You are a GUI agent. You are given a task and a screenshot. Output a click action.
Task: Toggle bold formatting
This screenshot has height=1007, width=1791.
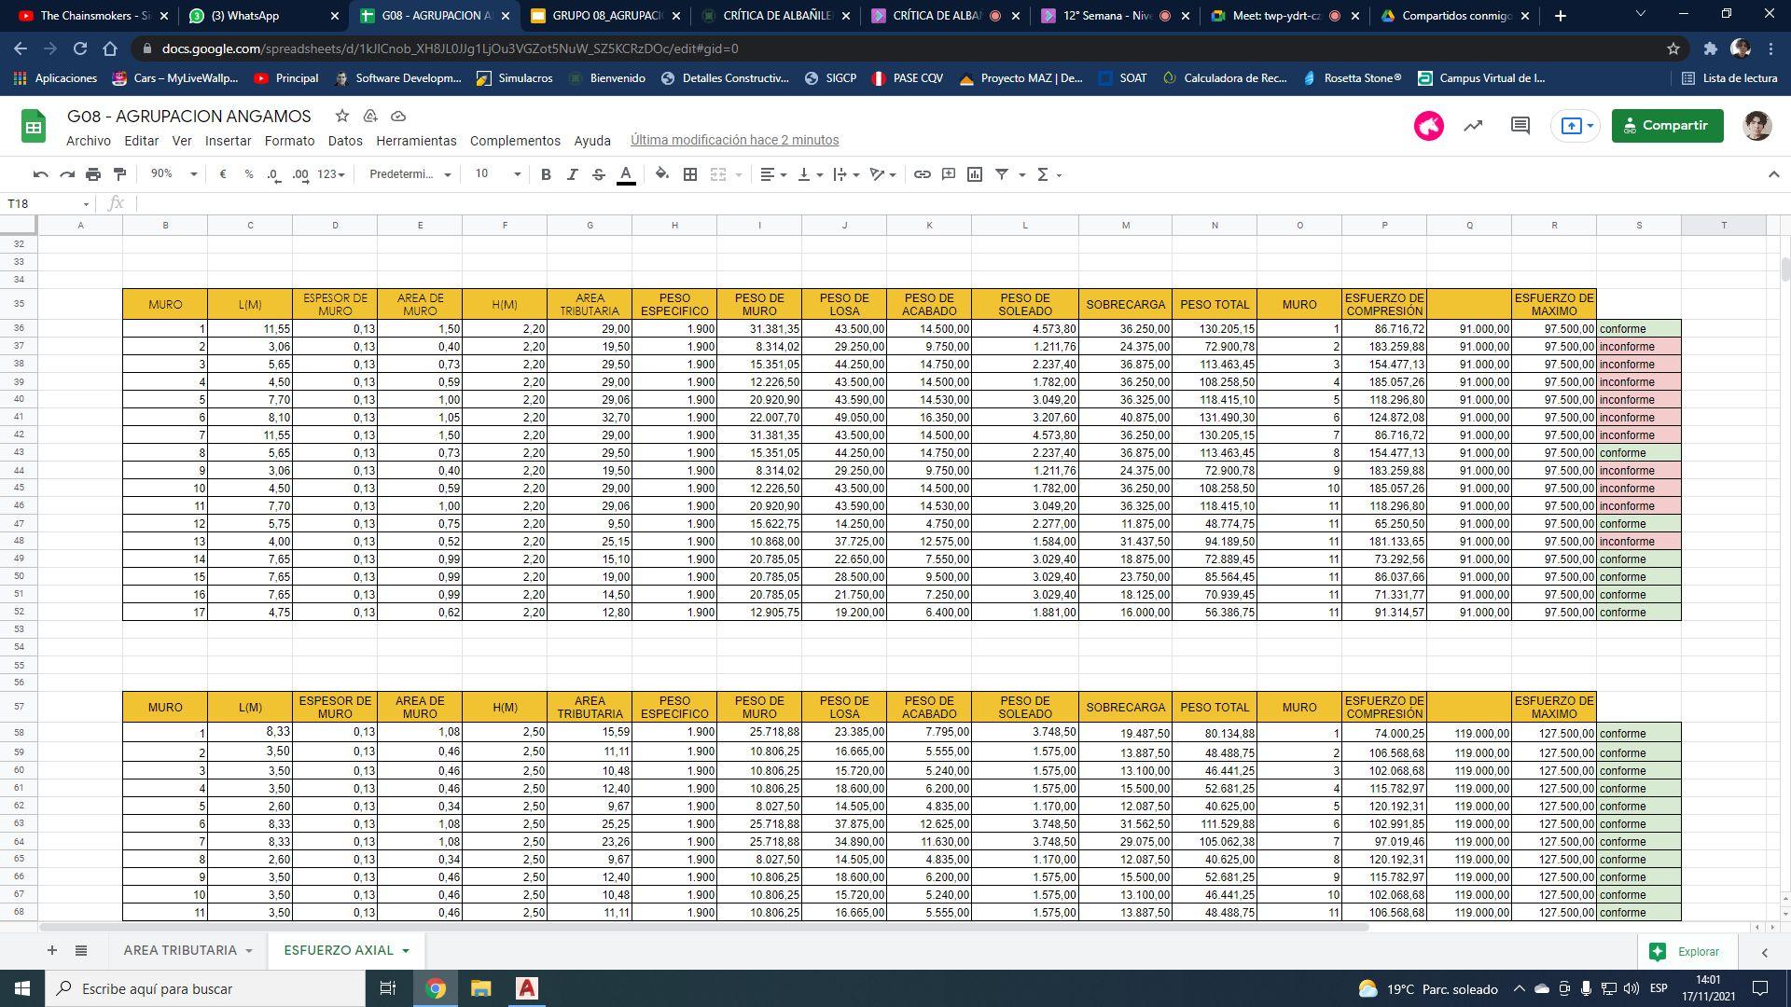click(546, 174)
